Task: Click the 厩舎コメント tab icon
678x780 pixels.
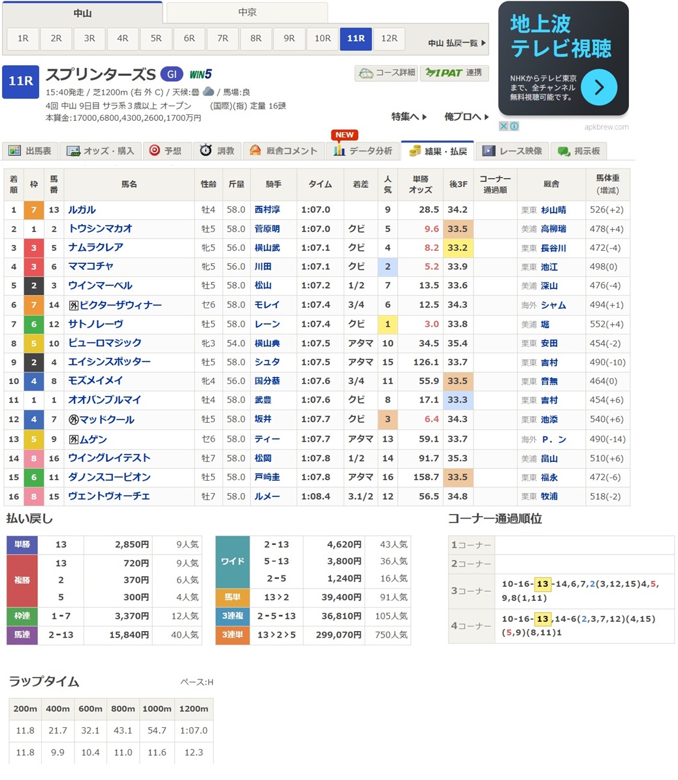Action: 255,151
